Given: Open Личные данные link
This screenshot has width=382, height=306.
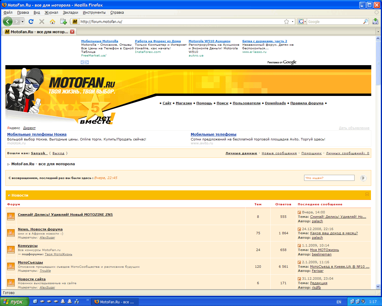Looking at the screenshot, I should 241,153.
